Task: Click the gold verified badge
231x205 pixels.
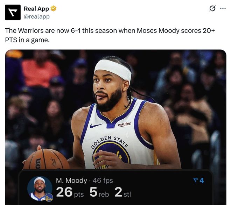Action: 54,9
